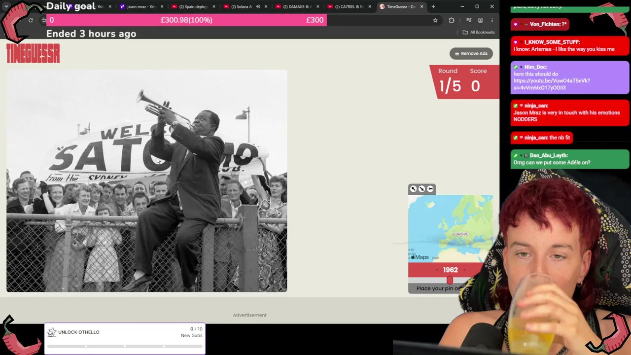Click the Advertisement label

tap(249, 315)
